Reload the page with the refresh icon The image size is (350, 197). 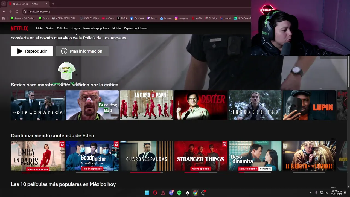(17, 11)
